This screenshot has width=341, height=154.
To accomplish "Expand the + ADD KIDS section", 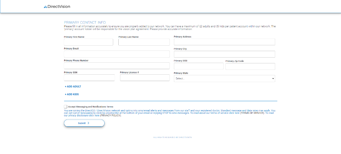I will (x=72, y=94).
